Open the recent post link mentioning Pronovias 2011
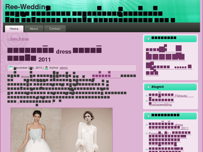The width and height of the screenshot is (203, 152). [170, 139]
